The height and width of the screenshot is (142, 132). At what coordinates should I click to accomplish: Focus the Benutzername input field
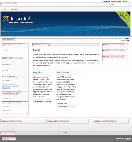[9, 67]
